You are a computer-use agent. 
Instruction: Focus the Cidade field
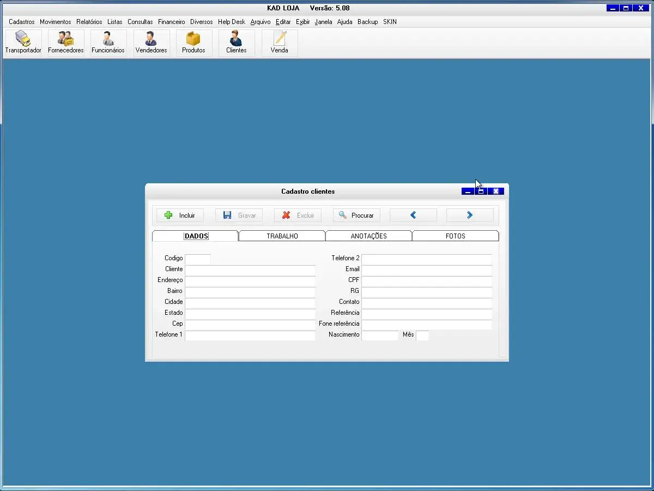250,302
